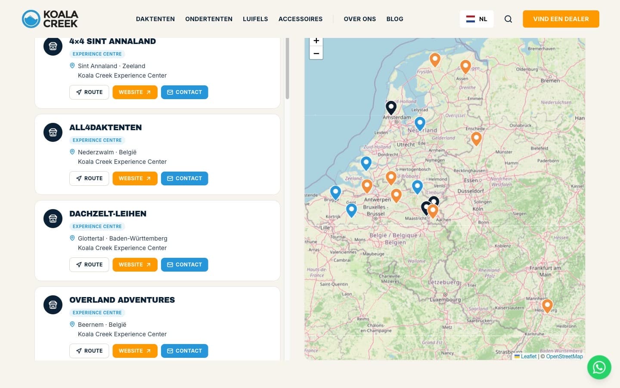Click the Nederzwalm · België location text
The image size is (620, 388).
click(107, 152)
